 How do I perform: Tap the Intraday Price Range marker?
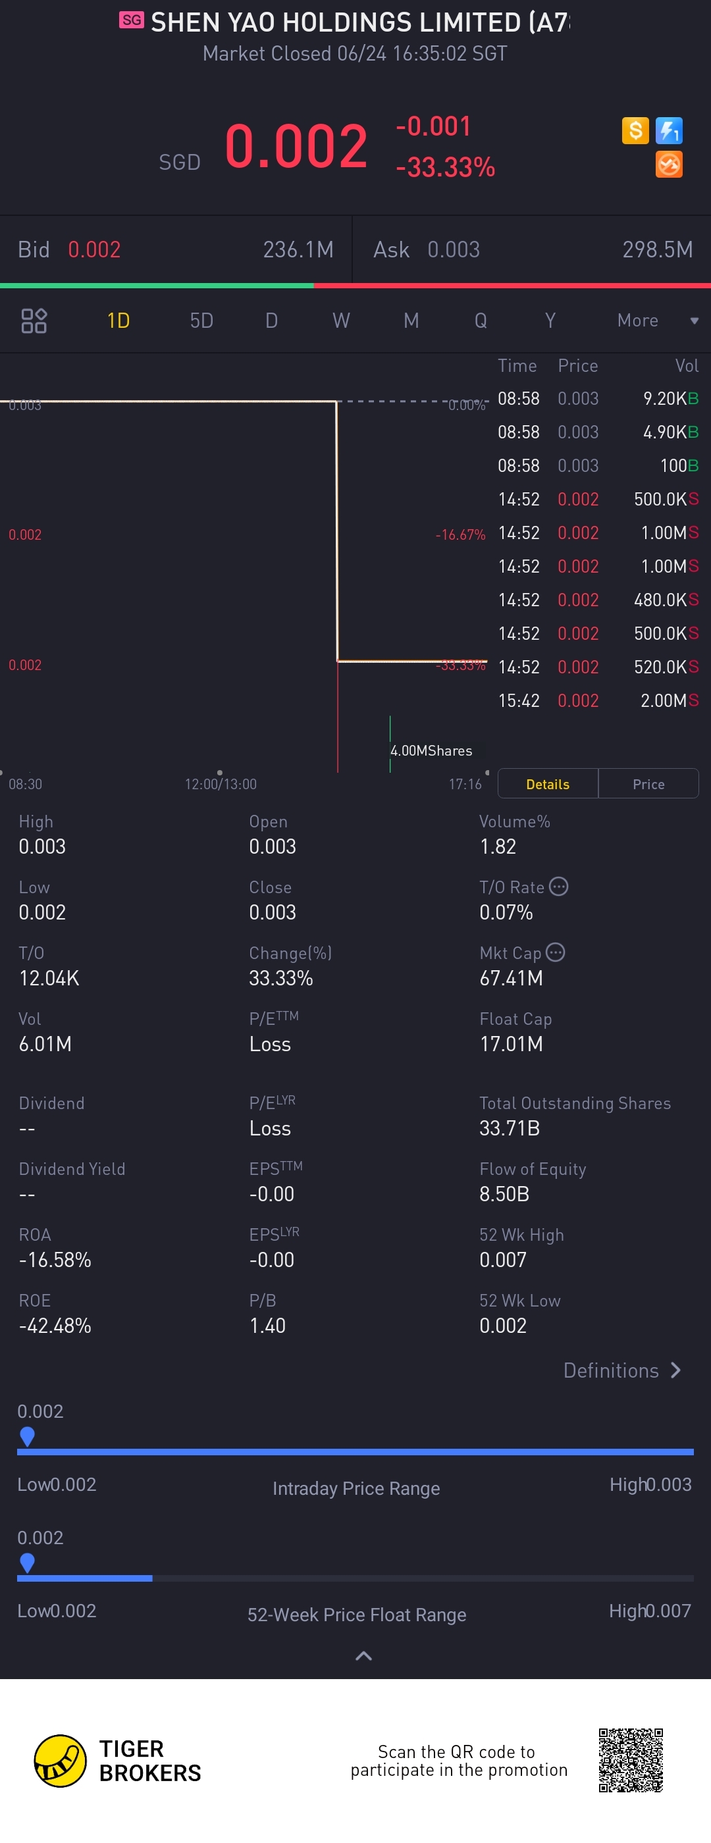coord(27,1435)
